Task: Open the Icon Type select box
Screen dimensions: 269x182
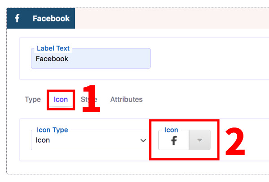Action: (90, 140)
